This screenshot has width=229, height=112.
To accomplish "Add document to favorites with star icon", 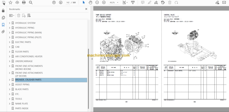I will click(x=10, y=2).
